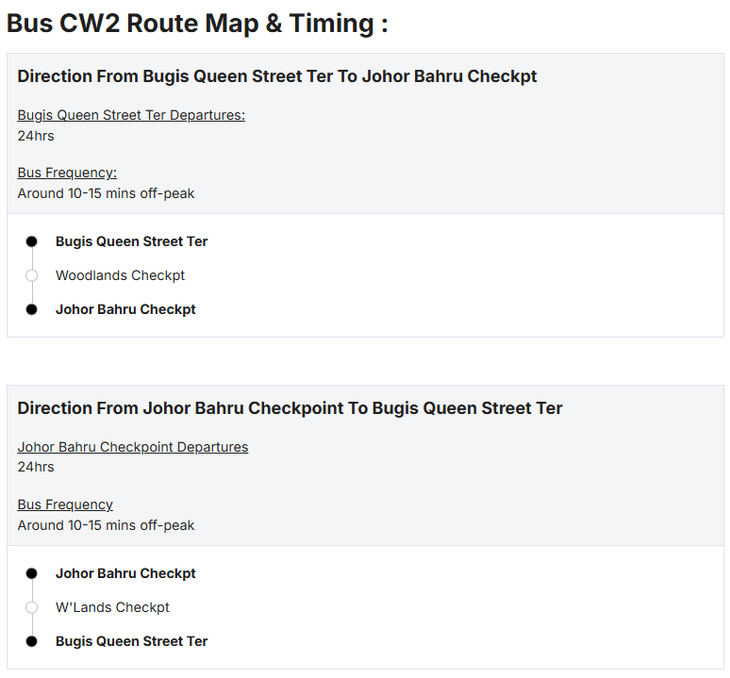Click the Direction From Johor Bahru Checkpoint heading
This screenshot has height=678, width=730.
[x=290, y=408]
